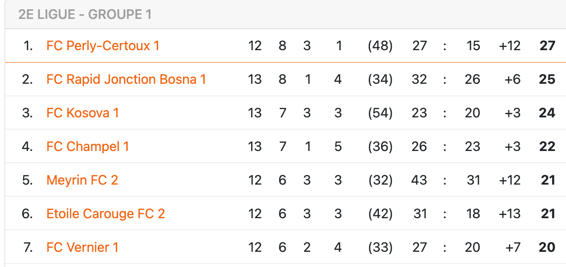
Task: Open the Etoile Carouge FC 2 link
Action: (106, 214)
